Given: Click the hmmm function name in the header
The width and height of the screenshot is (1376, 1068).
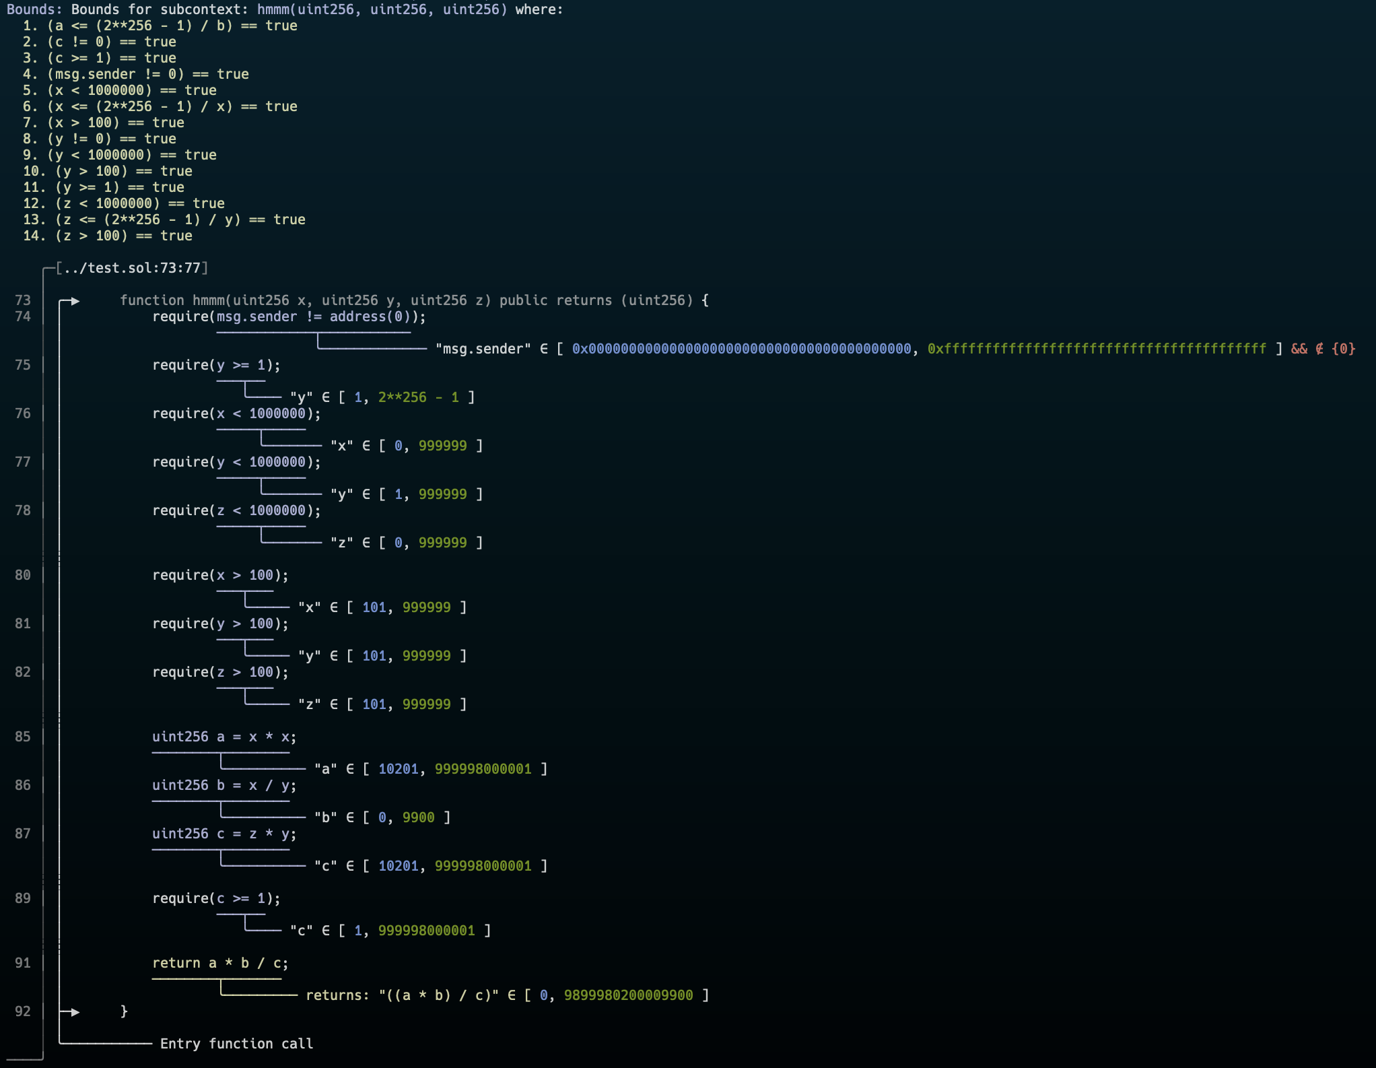Looking at the screenshot, I should 273,9.
